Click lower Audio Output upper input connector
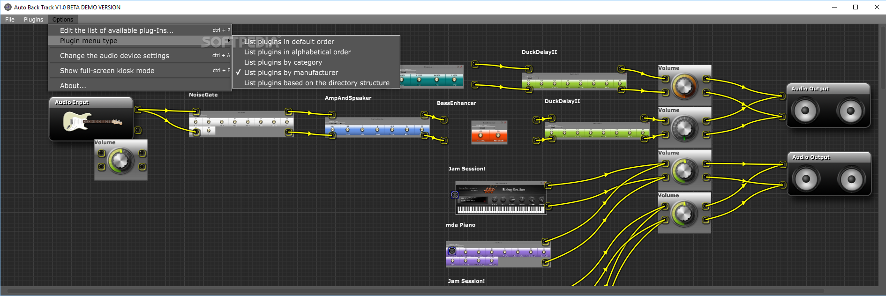The image size is (886, 296). [782, 164]
